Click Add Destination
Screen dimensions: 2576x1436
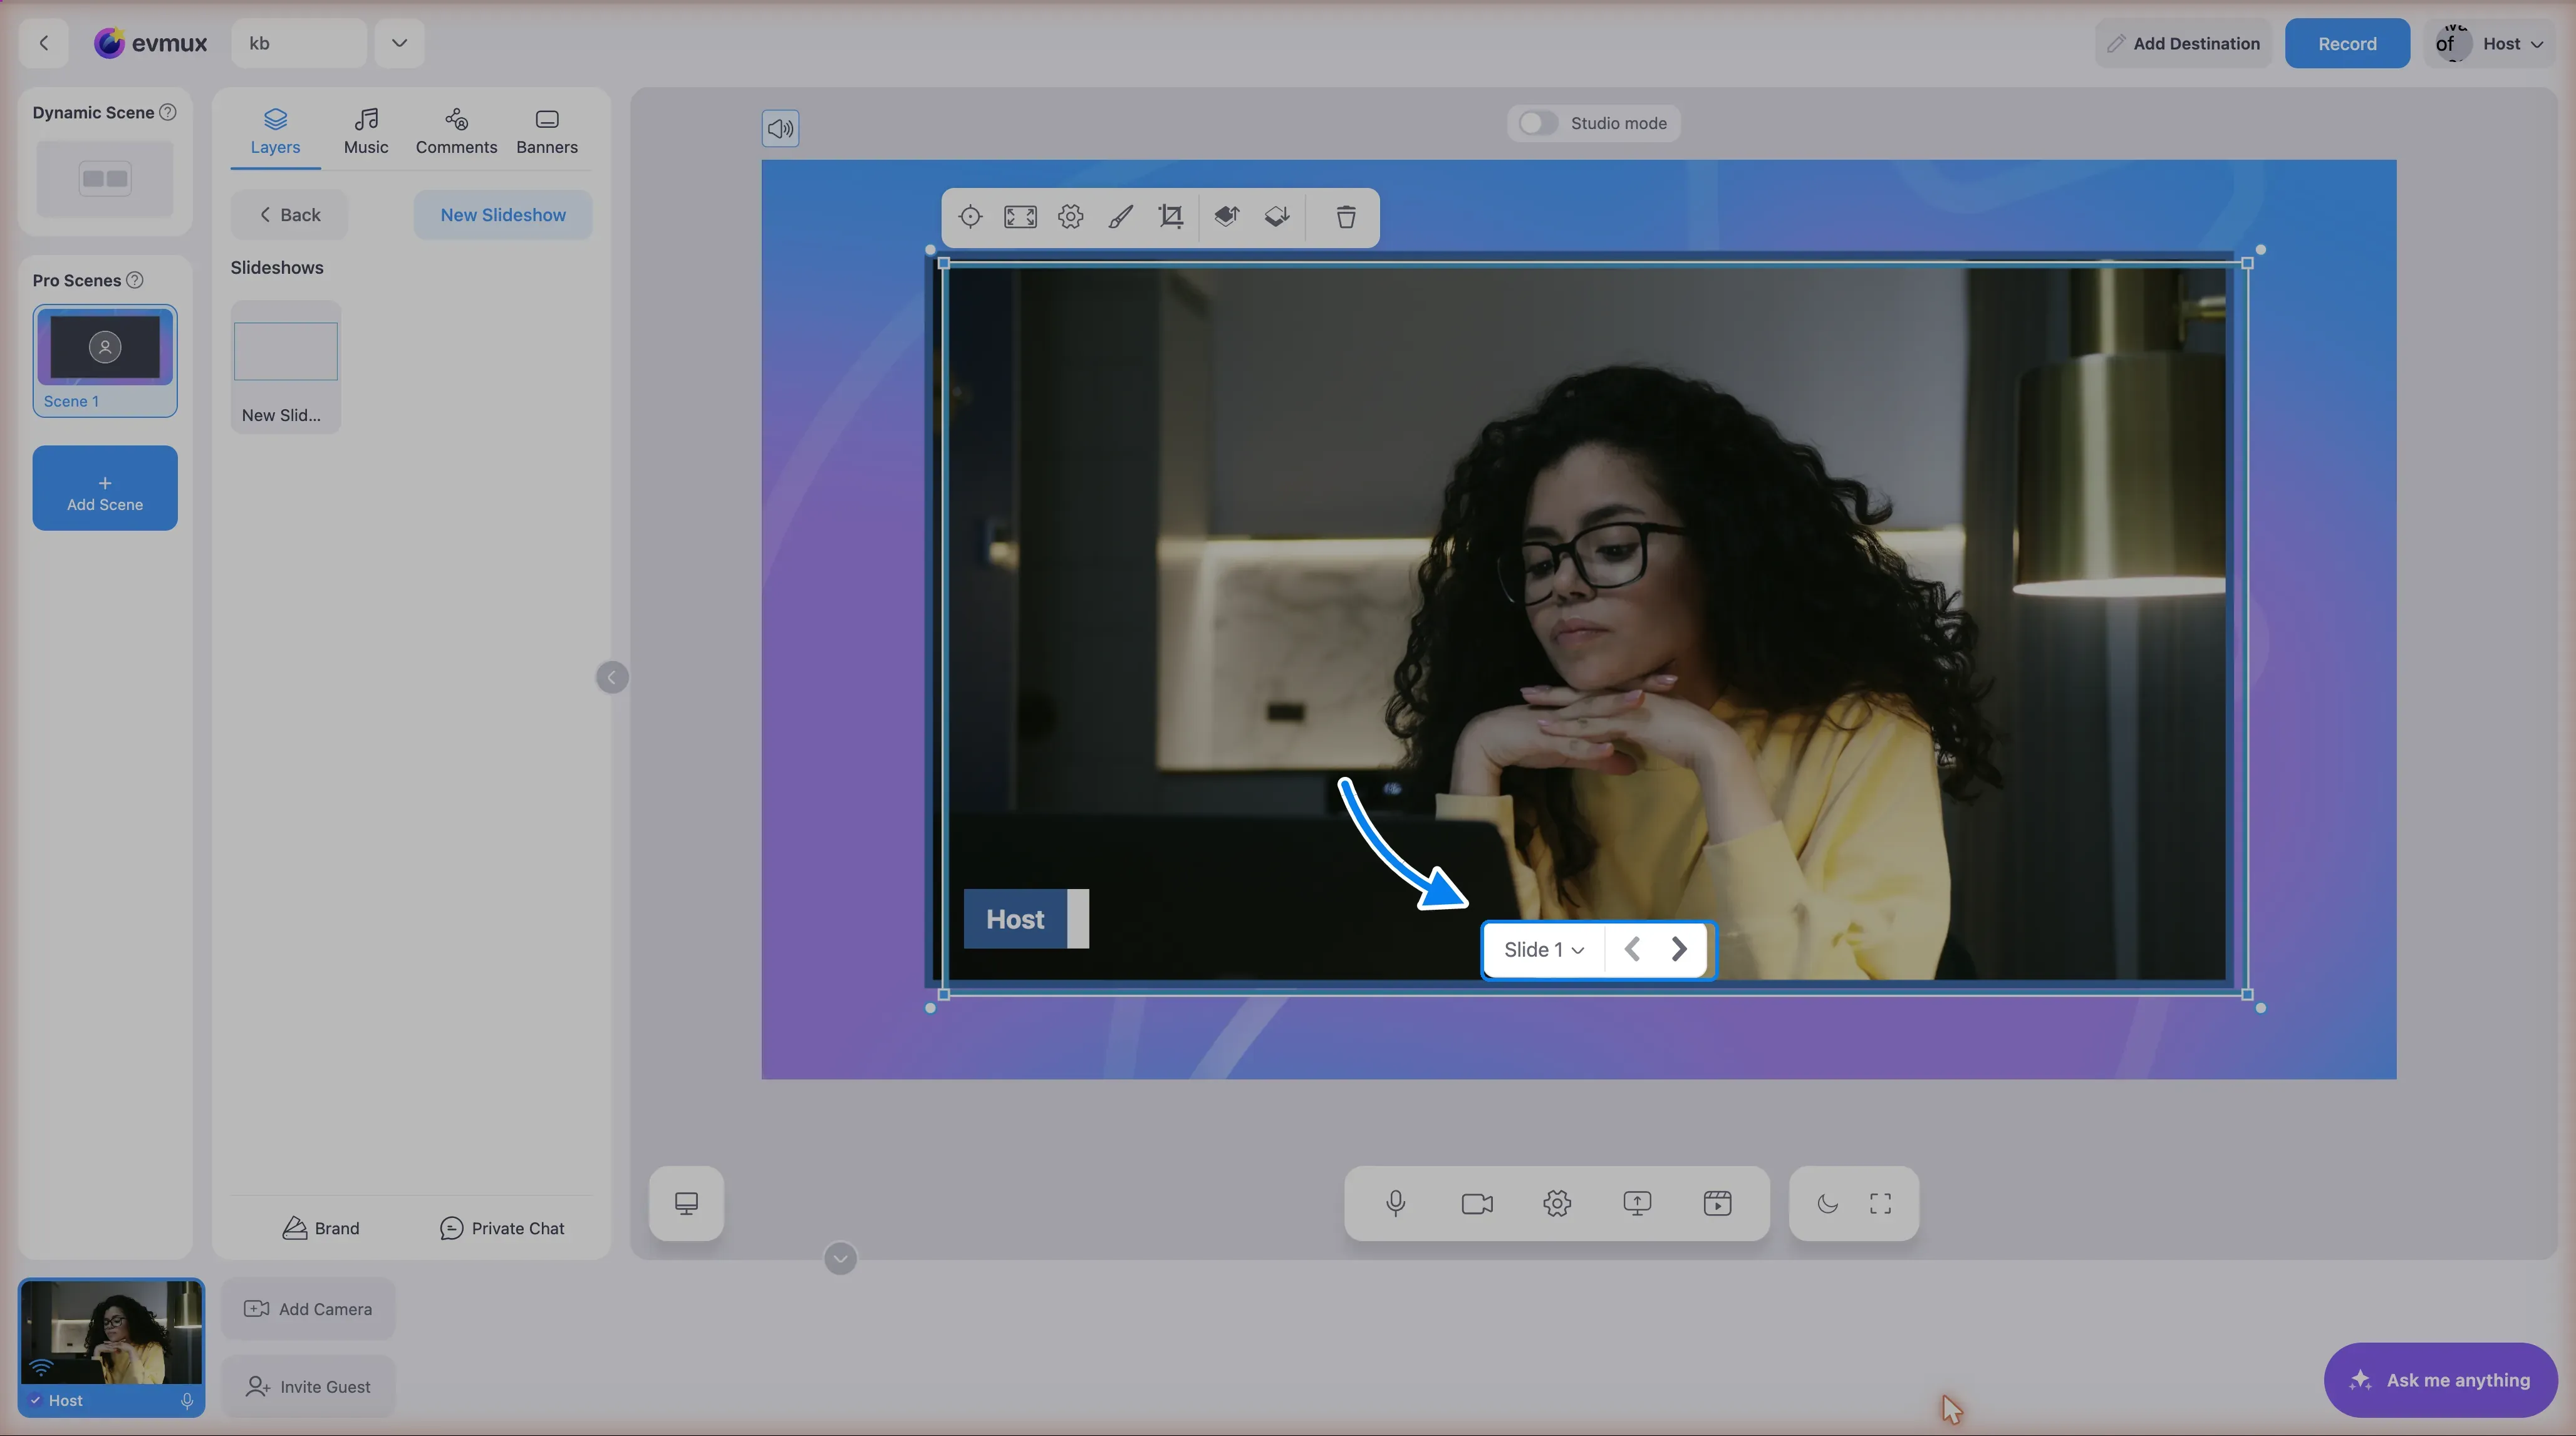(2183, 43)
